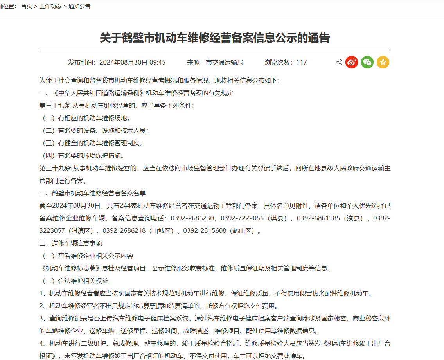Open 工作动态 breadcrumb link
Screen dimensions: 444x360
click(x=50, y=6)
